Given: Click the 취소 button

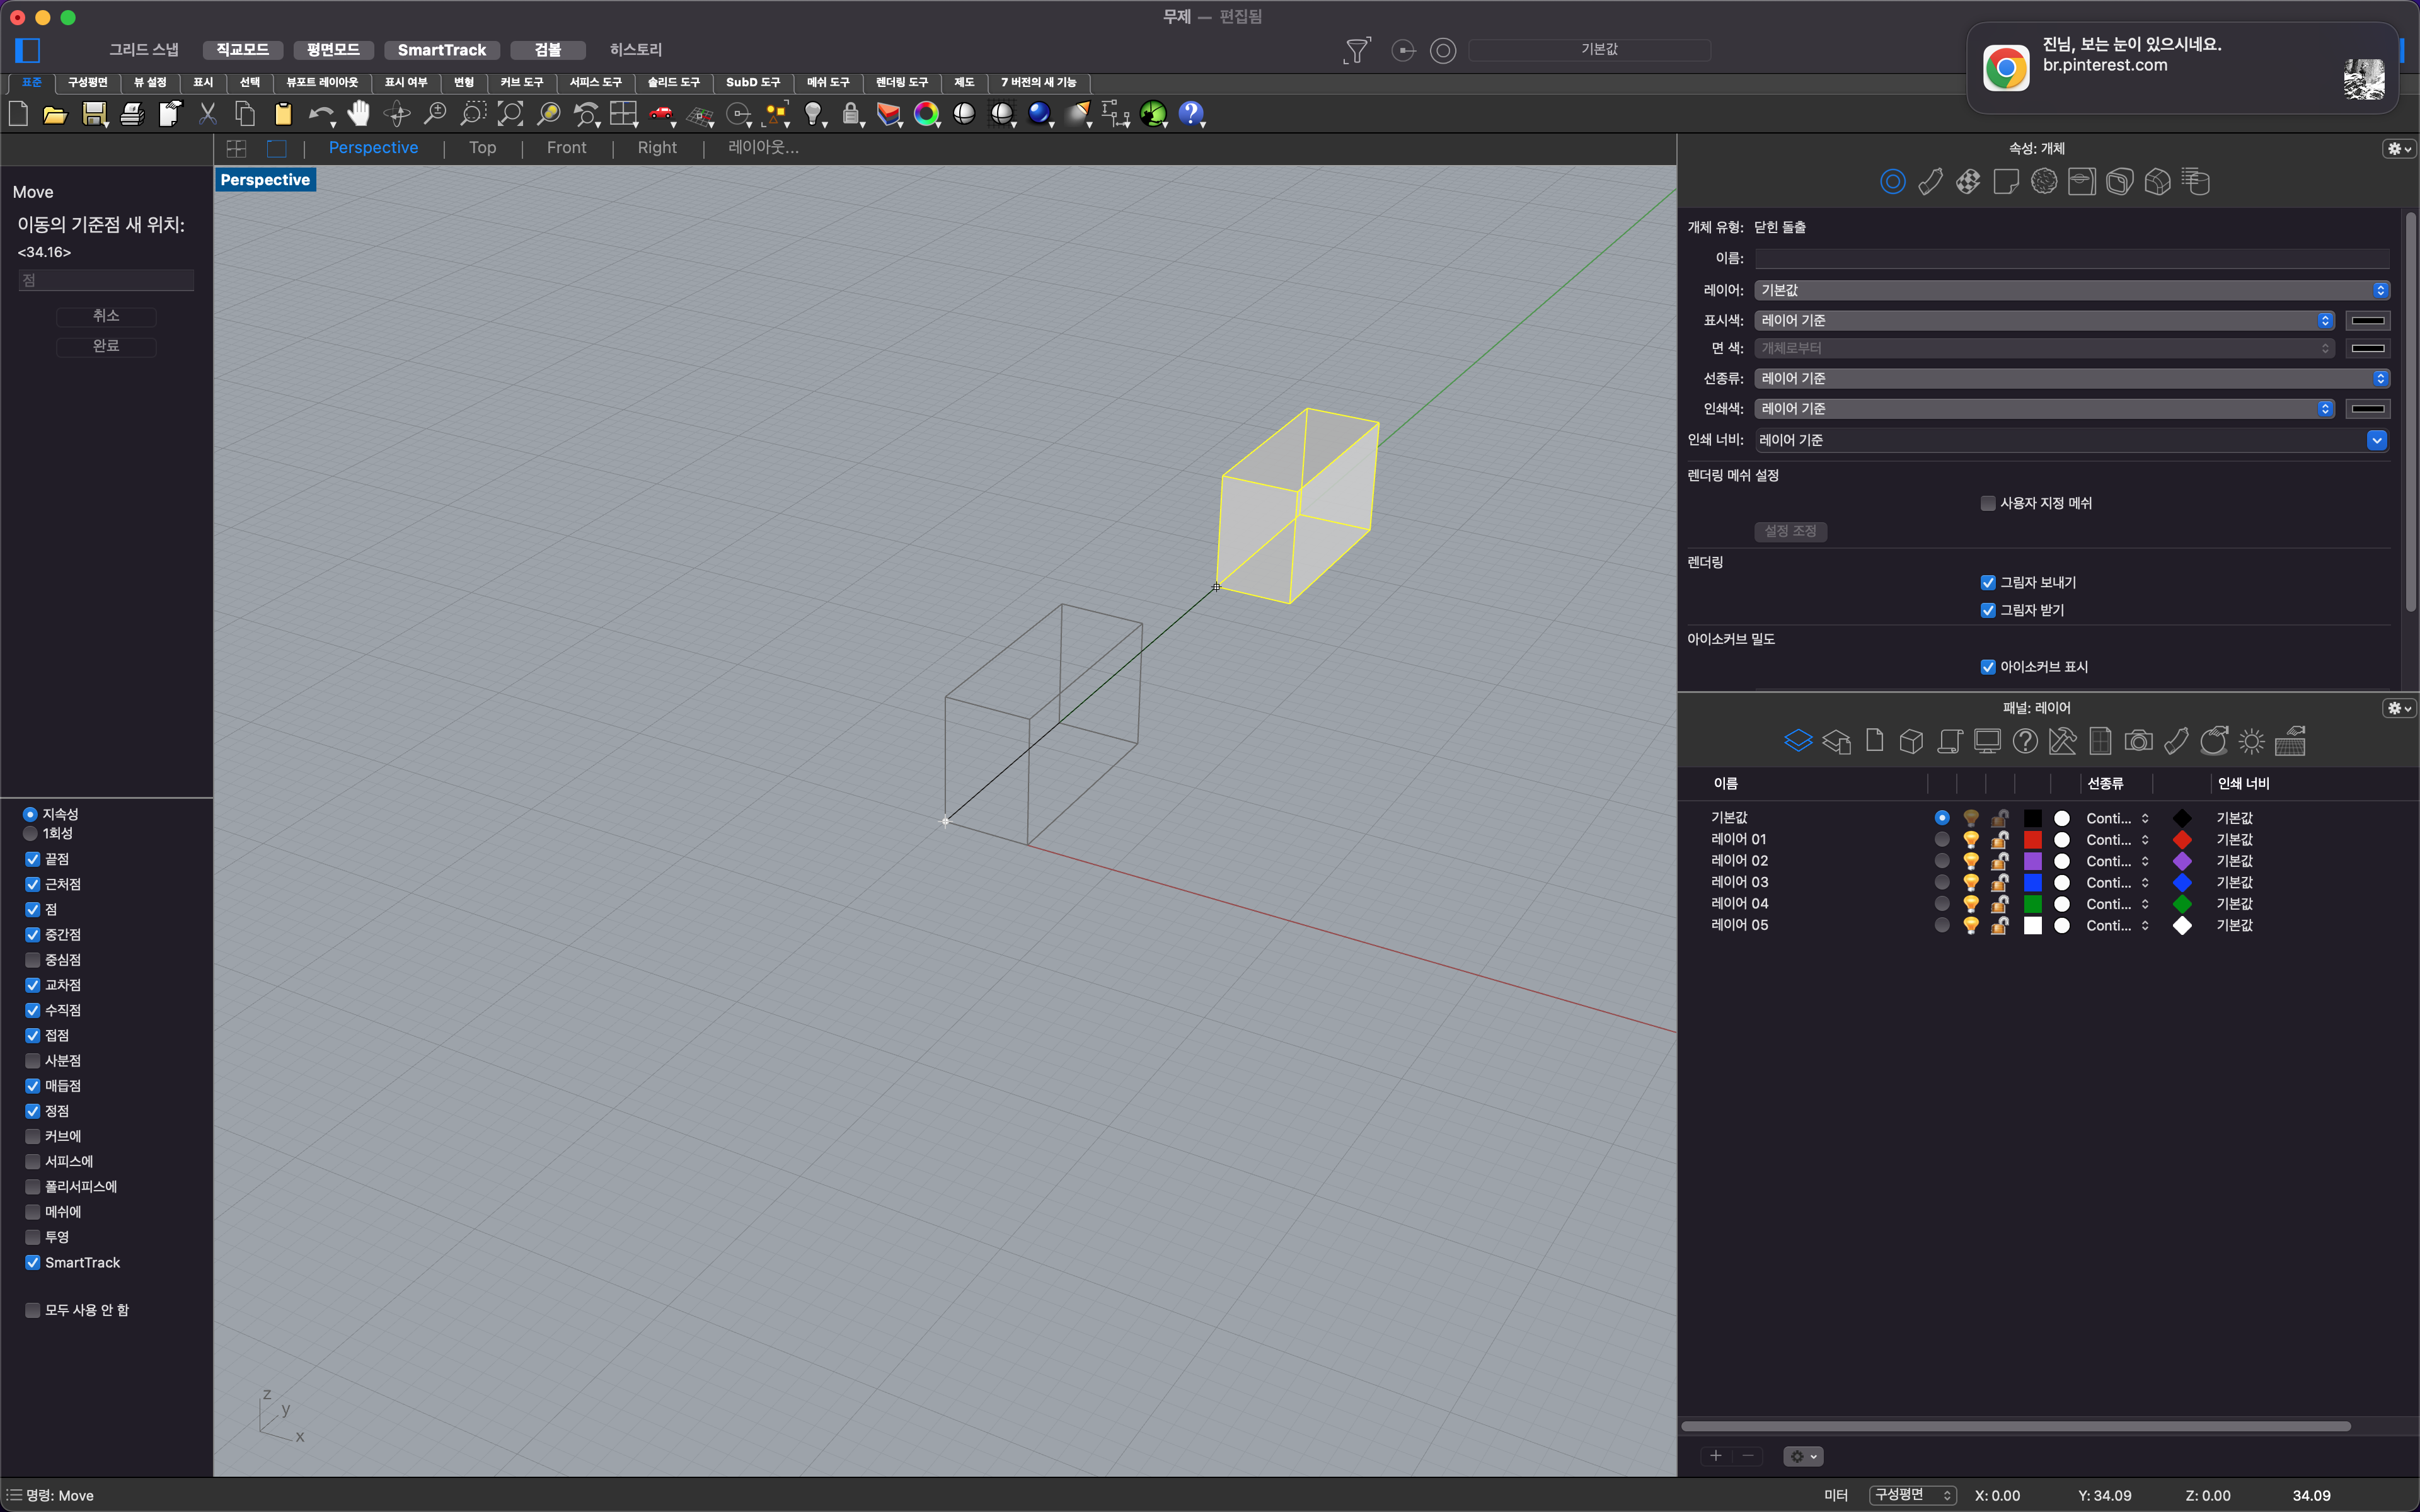Looking at the screenshot, I should [106, 316].
